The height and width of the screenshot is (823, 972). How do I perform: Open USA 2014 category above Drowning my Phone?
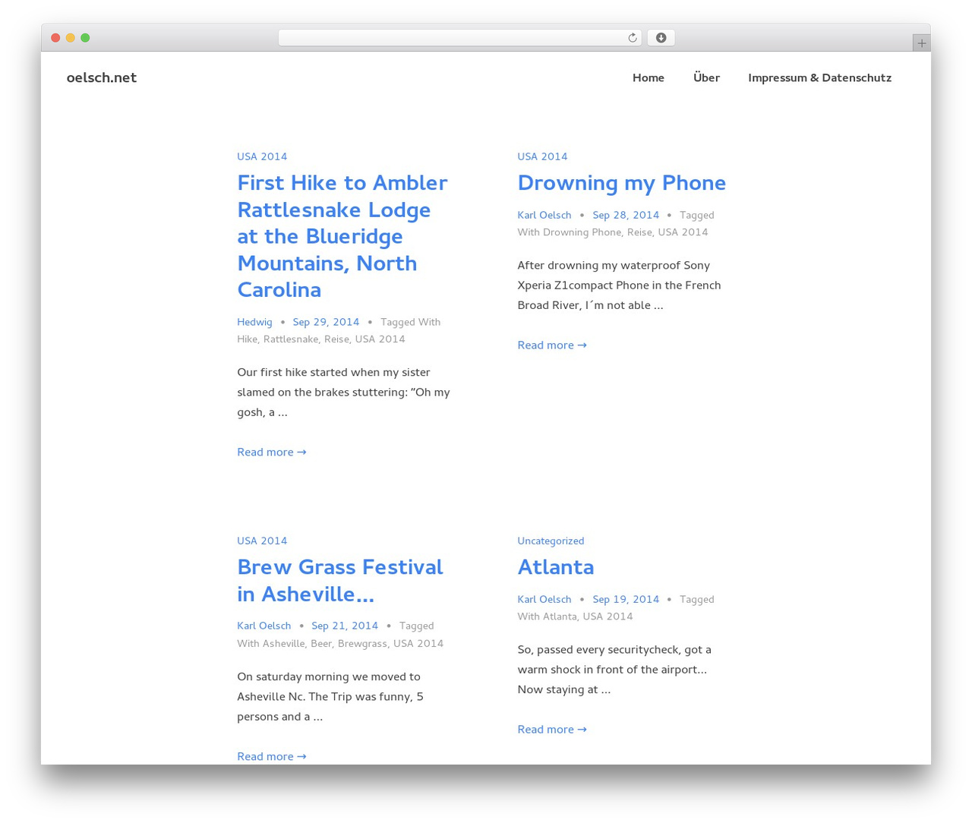tap(542, 156)
